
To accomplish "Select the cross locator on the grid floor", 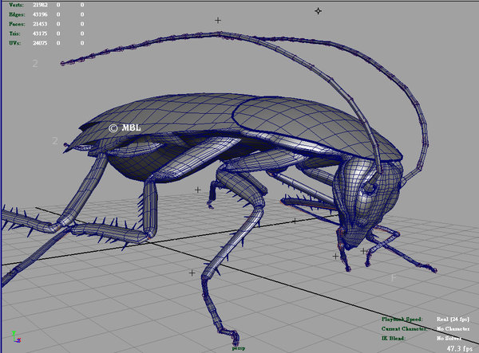I will click(192, 273).
